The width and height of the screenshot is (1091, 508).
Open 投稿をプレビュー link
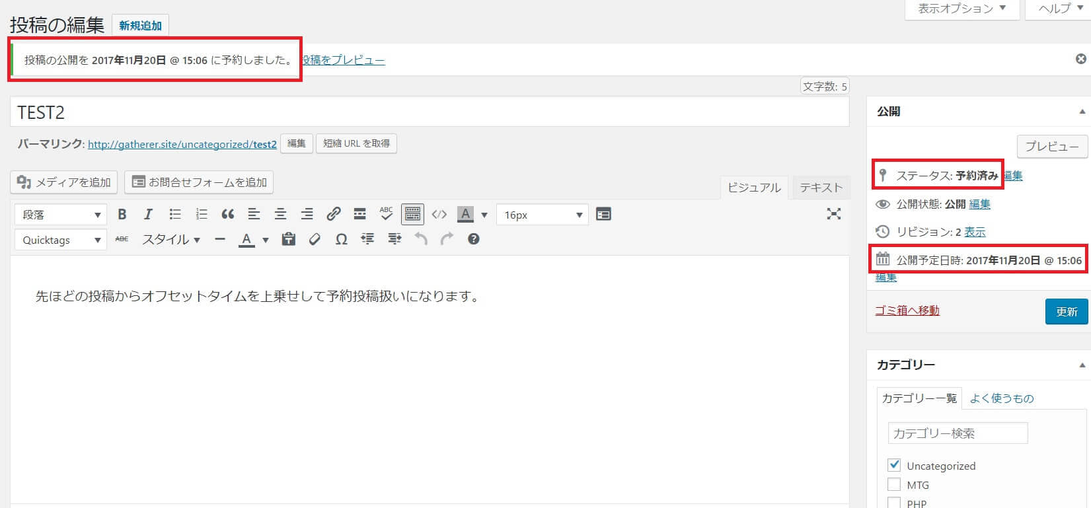tap(343, 60)
